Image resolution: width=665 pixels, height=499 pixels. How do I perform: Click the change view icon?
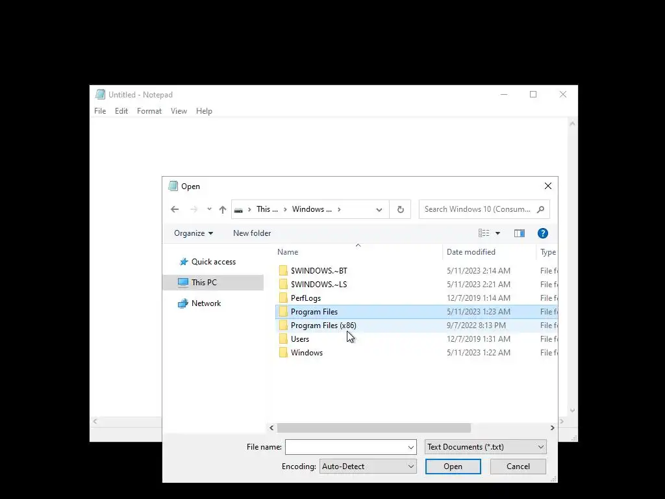pos(484,233)
